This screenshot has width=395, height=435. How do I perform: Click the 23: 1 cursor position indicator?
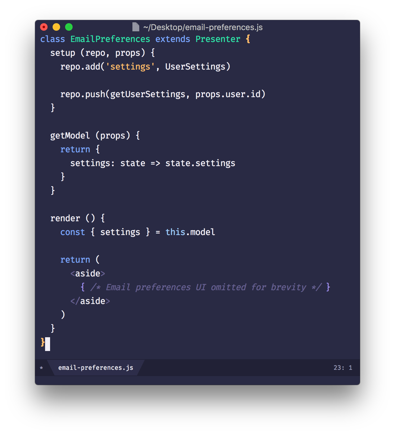pyautogui.click(x=343, y=368)
